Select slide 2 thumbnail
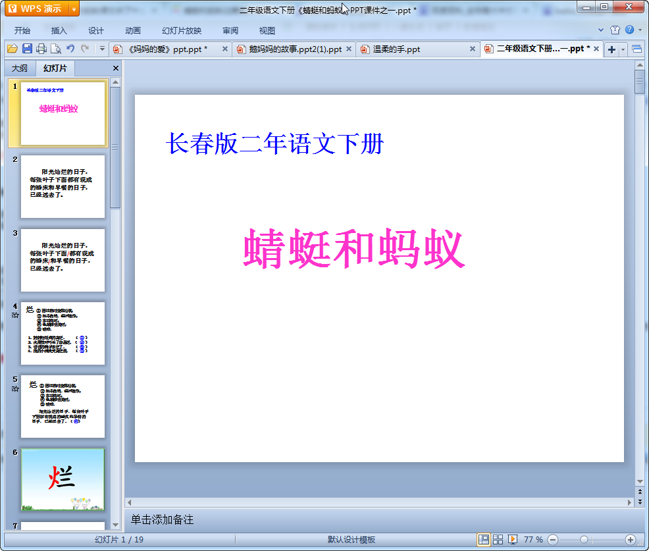Viewport: 649px width, 551px height. click(x=63, y=187)
